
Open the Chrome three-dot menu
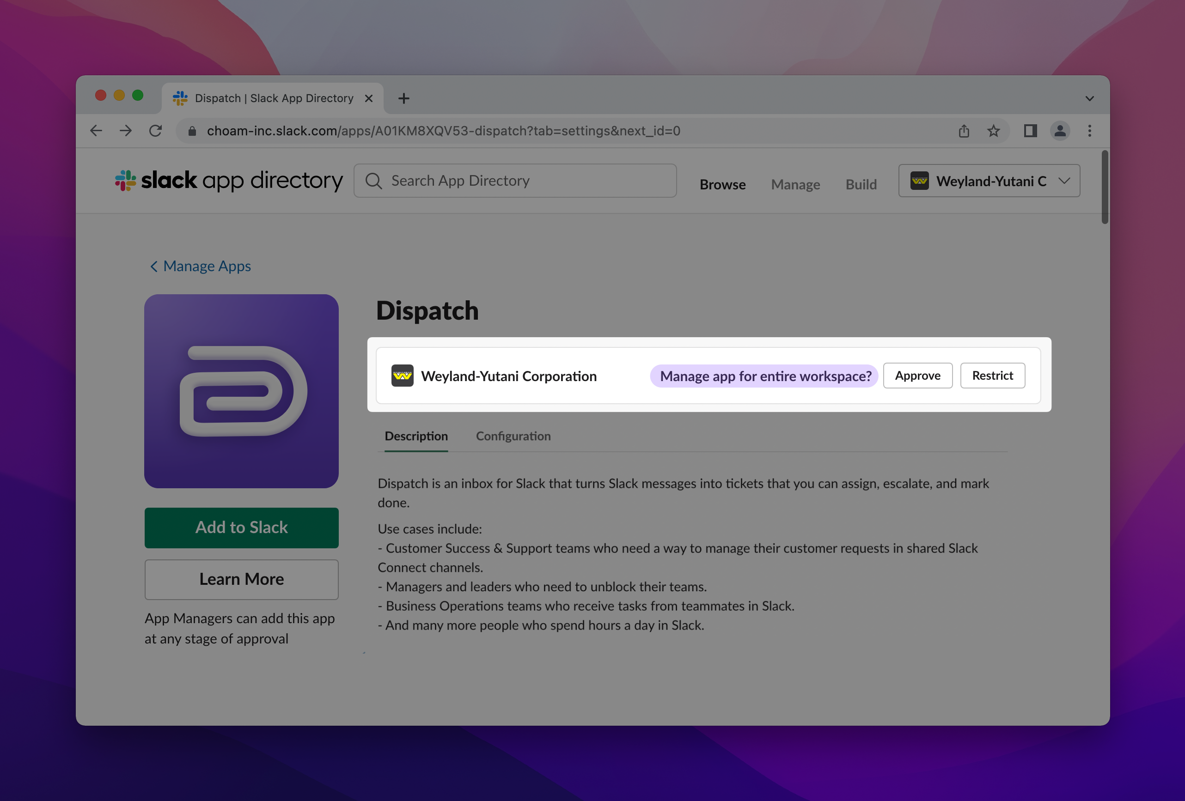[1090, 131]
